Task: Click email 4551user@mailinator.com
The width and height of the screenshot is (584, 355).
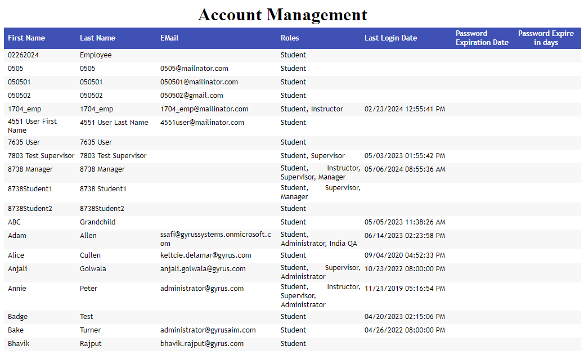Action: pyautogui.click(x=202, y=123)
